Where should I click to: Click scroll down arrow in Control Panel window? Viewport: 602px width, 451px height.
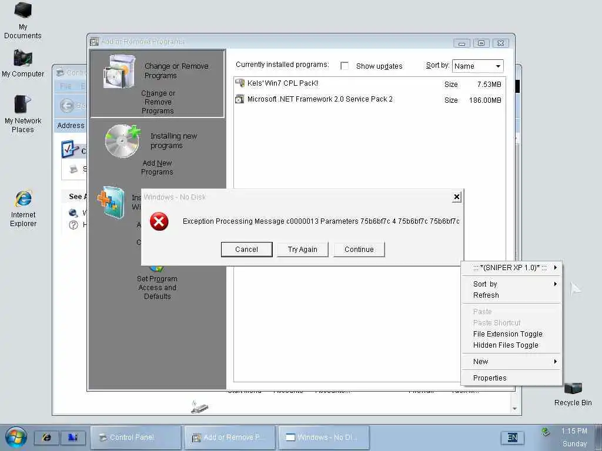tap(514, 409)
